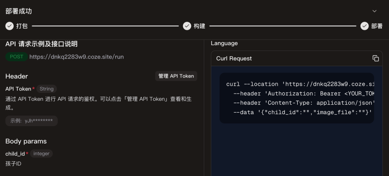
Task: Click the Header section title
Action: point(17,76)
